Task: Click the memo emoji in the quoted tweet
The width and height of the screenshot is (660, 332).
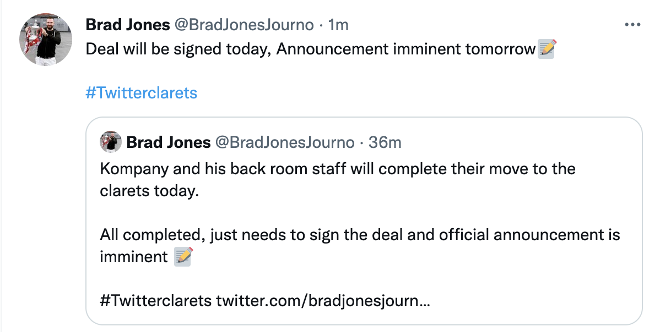Action: tap(183, 257)
